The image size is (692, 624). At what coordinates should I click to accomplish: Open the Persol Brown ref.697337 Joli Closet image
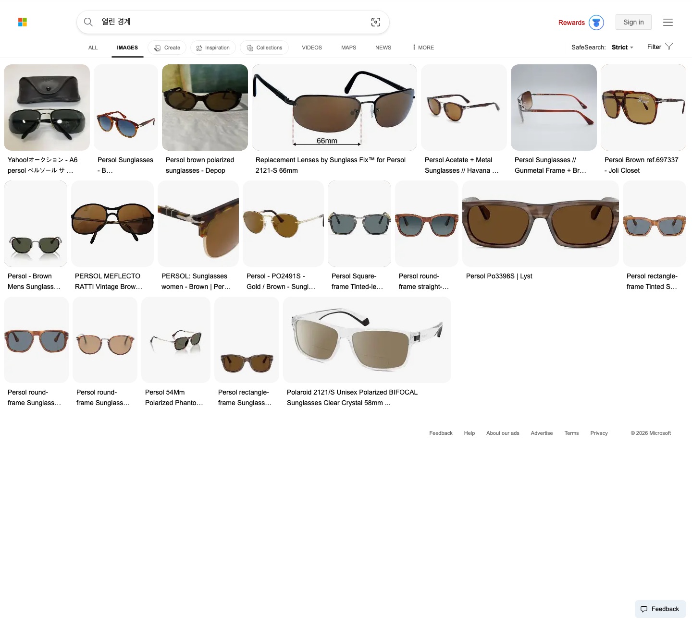click(643, 108)
